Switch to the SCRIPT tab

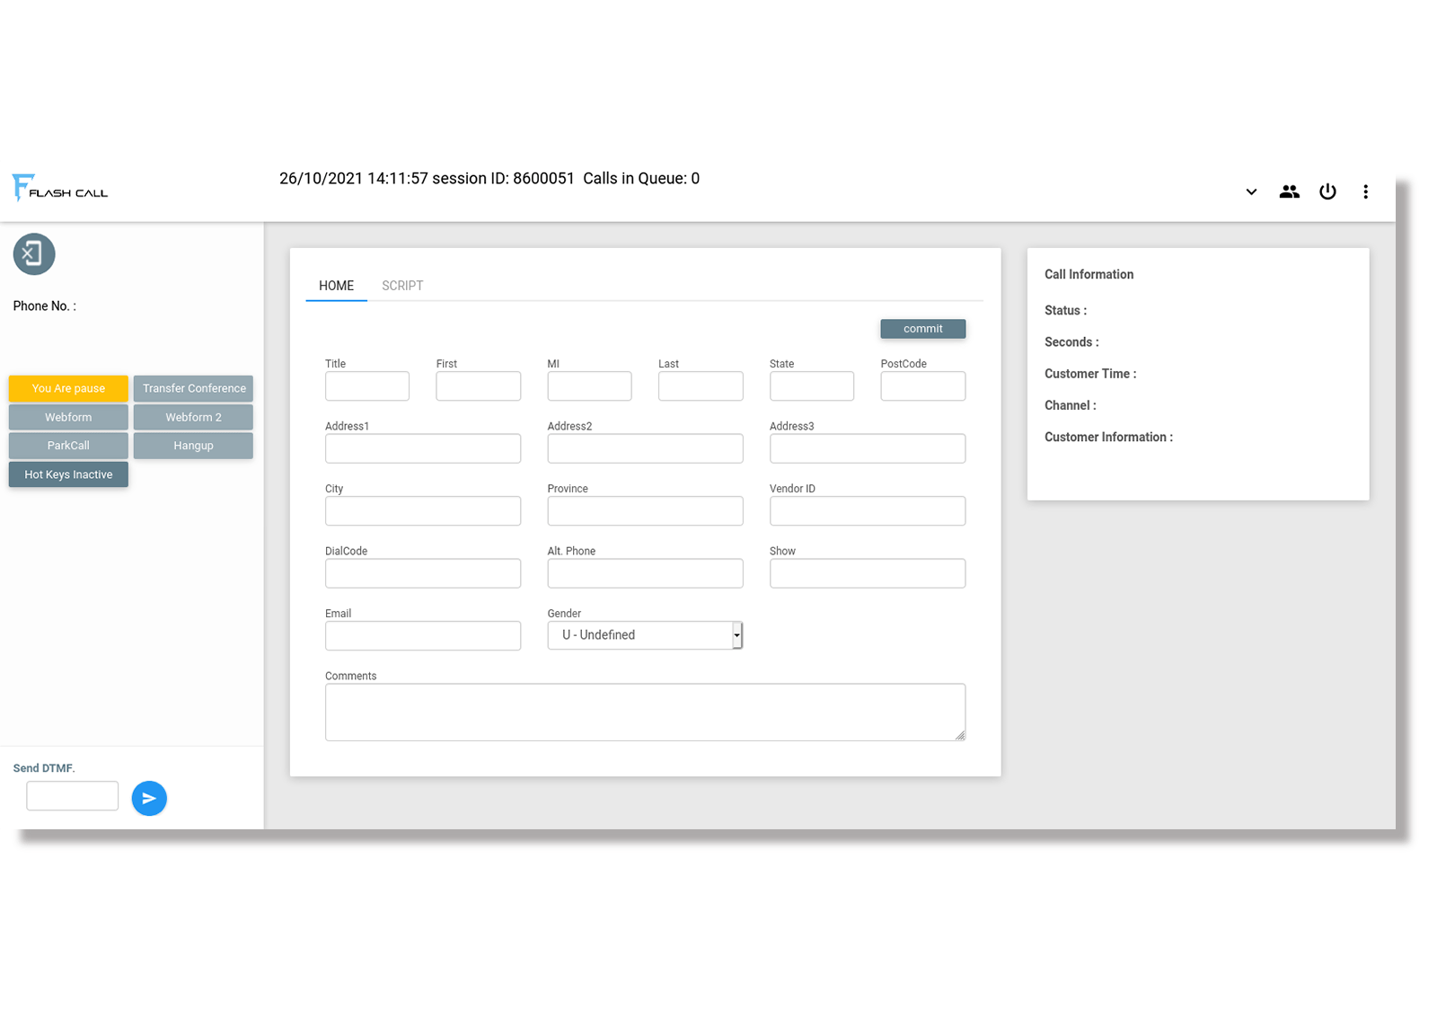pyautogui.click(x=401, y=286)
